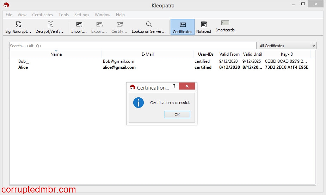Open the Window menu
This screenshot has height=195, width=326.
103,15
